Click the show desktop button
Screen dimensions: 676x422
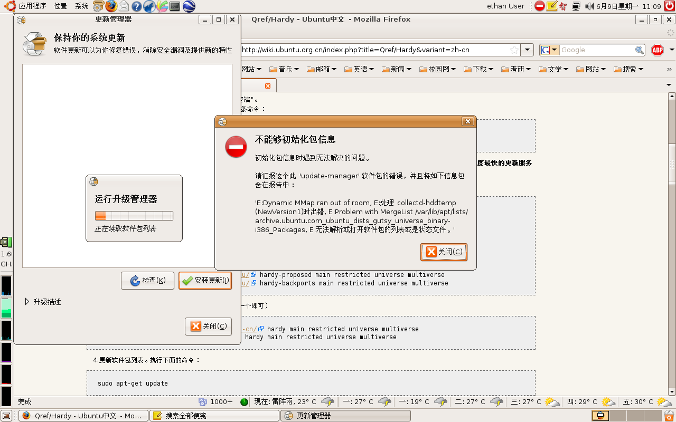6,416
